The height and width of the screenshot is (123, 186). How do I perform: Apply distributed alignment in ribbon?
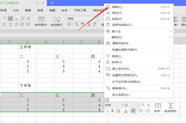point(28,24)
